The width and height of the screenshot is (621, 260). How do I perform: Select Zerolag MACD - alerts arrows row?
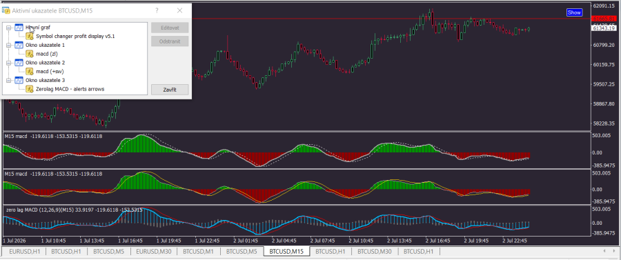coord(70,89)
